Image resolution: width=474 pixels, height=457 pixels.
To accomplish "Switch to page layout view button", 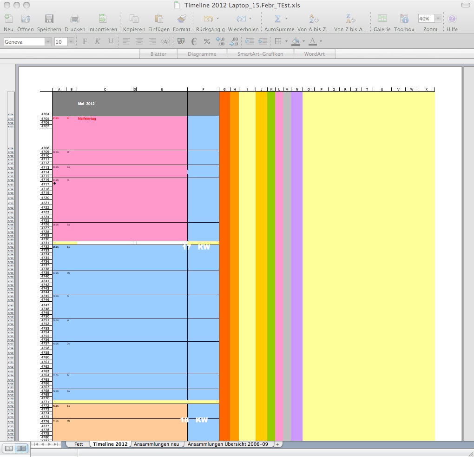I will point(21,448).
